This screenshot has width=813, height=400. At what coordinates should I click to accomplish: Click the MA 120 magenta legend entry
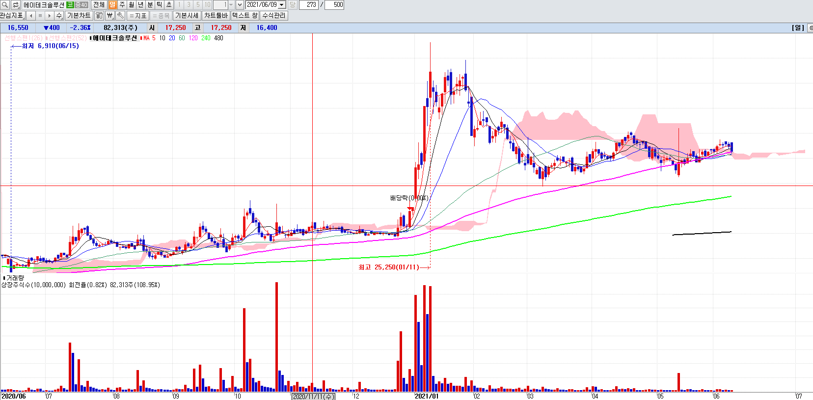click(x=193, y=38)
